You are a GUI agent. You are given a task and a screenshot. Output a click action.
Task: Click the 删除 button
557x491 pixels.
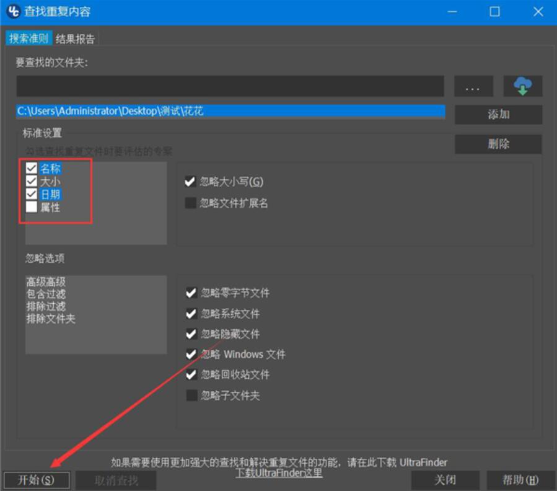coord(498,144)
